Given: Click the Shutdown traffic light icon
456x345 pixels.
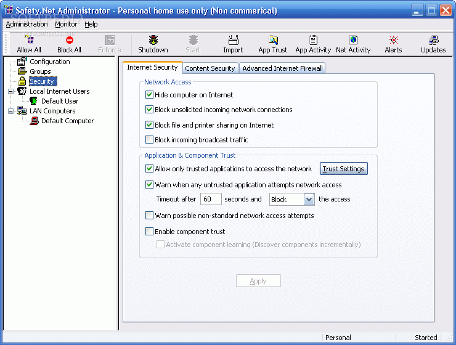Looking at the screenshot, I should [153, 40].
